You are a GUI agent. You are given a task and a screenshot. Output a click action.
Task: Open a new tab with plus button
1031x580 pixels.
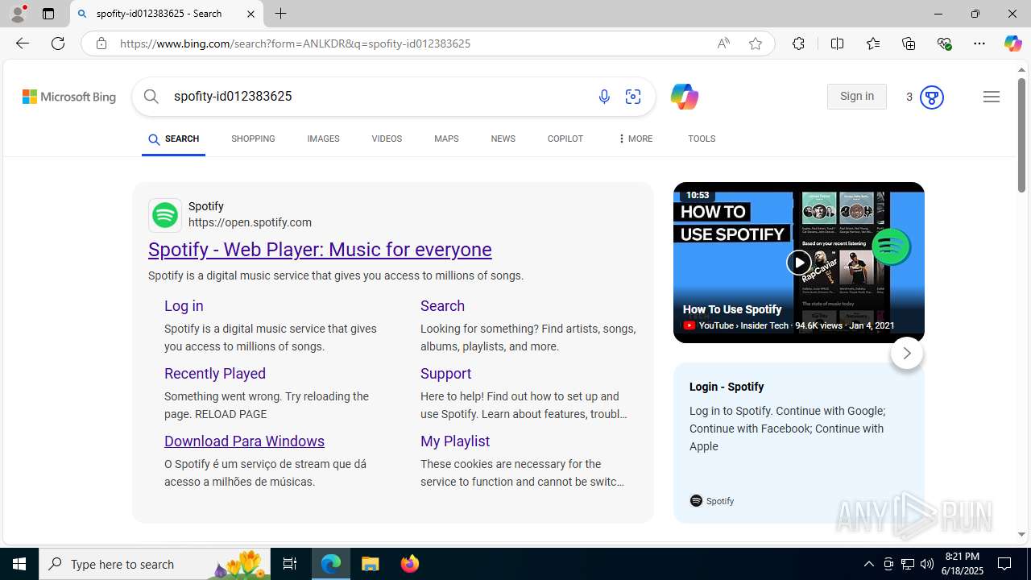280,14
